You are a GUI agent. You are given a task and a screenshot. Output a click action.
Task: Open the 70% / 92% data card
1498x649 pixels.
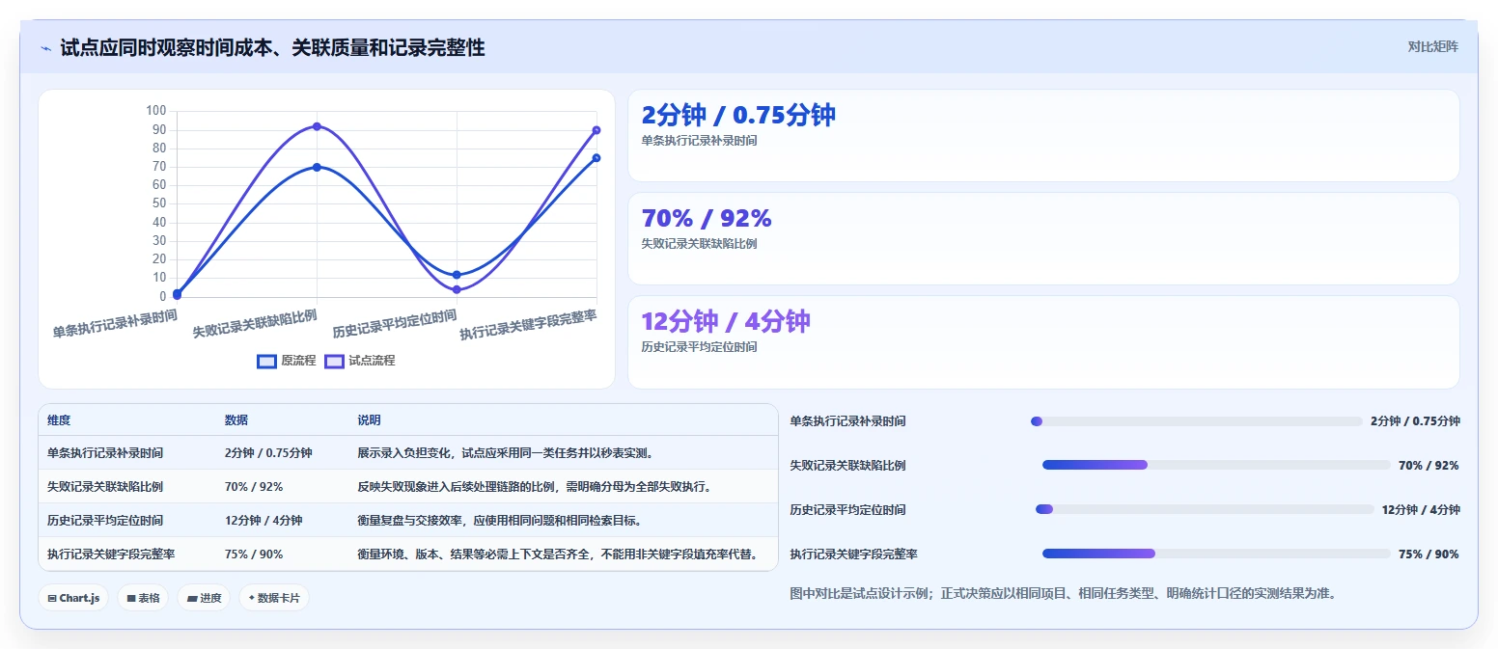click(1043, 238)
